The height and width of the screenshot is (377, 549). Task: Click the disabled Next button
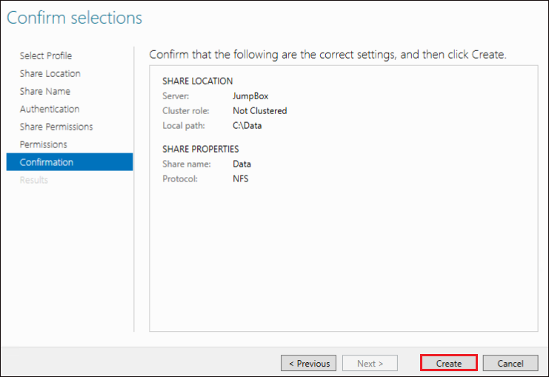tap(370, 363)
